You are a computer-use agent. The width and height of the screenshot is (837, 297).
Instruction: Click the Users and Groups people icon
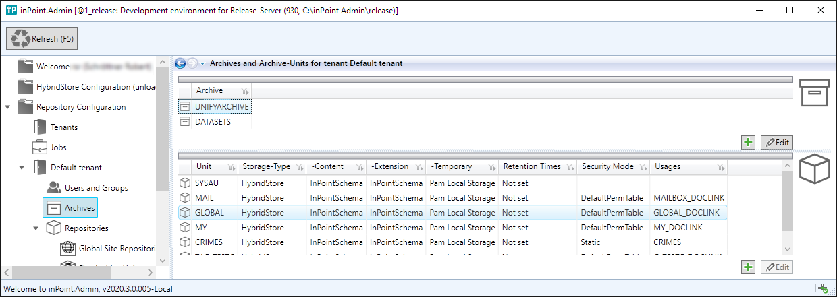[x=54, y=187]
